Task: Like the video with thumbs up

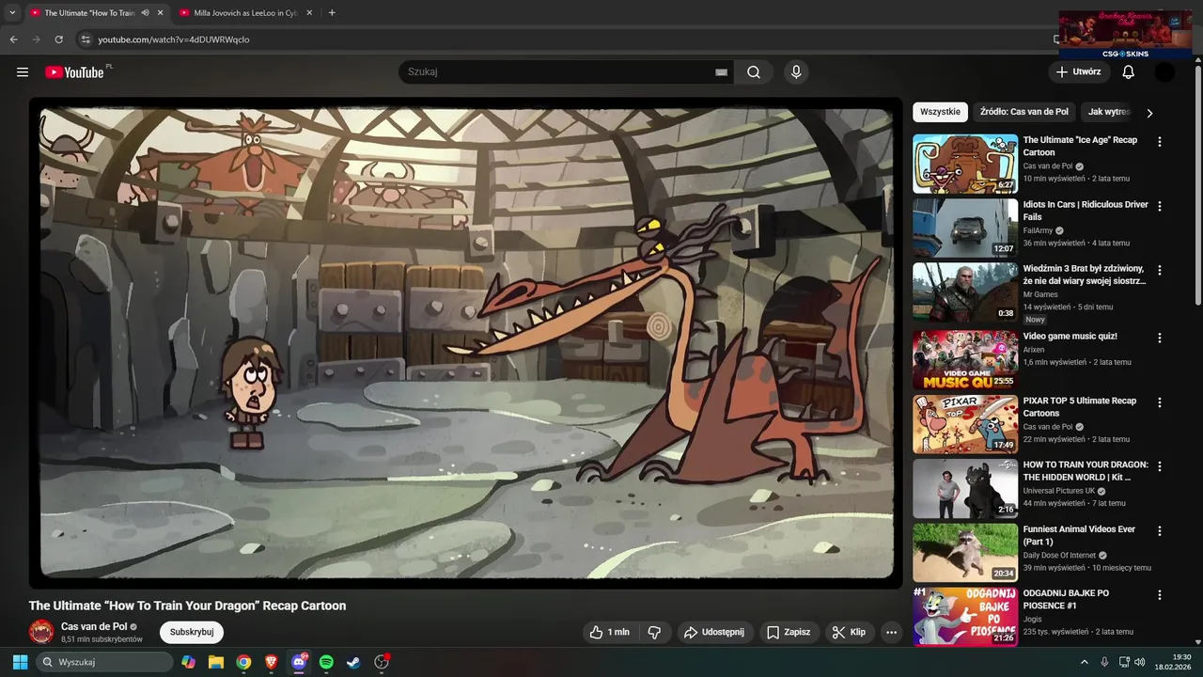Action: [x=609, y=632]
